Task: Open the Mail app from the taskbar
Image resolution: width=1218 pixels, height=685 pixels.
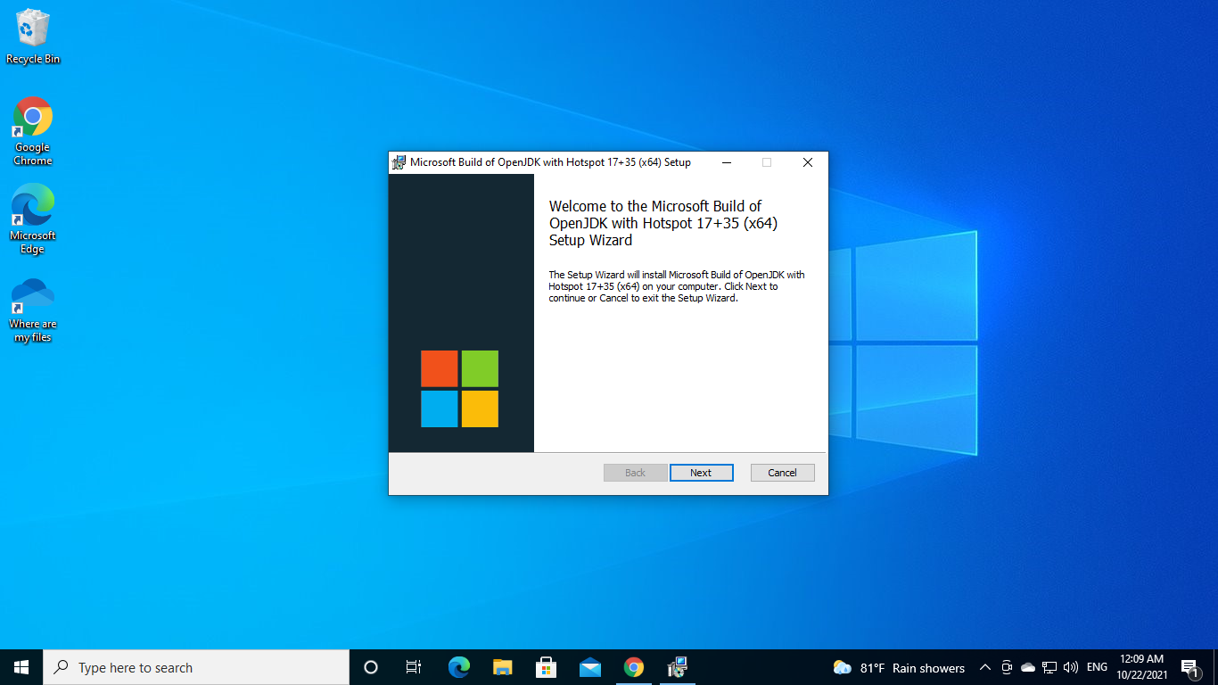Action: pyautogui.click(x=589, y=667)
